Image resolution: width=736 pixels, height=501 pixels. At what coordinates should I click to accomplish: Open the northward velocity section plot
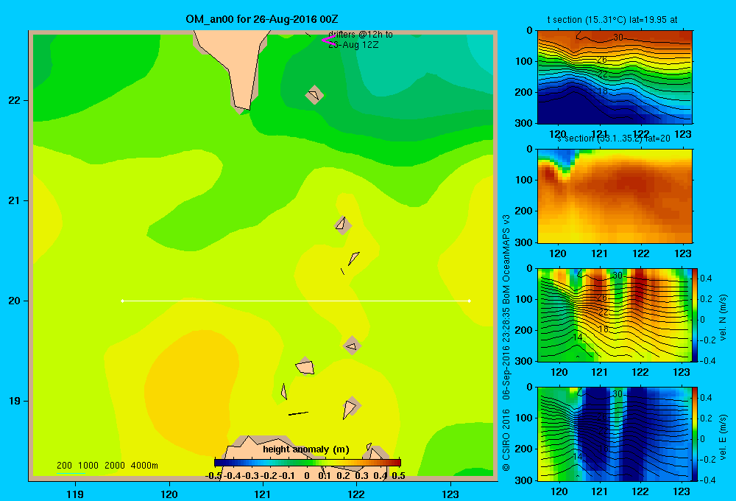pos(614,315)
